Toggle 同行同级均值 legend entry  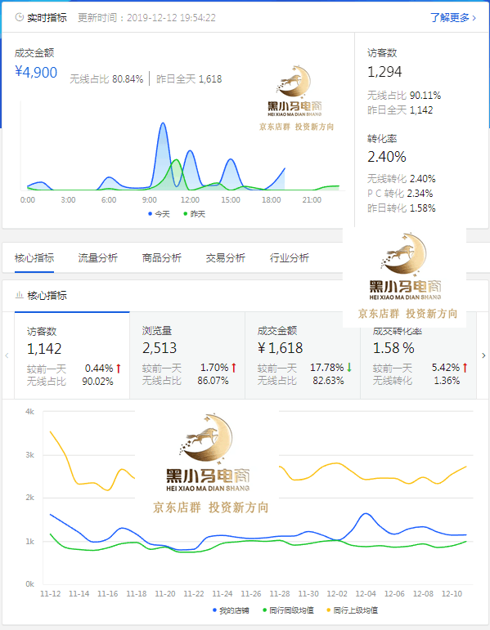[288, 610]
